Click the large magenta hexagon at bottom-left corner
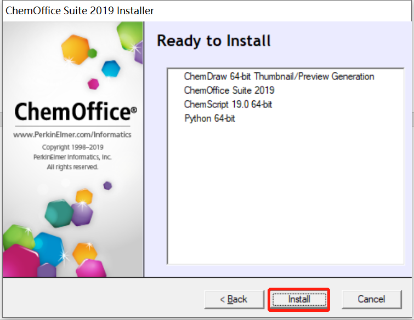Screen dimensions: 414x320 point(21,261)
